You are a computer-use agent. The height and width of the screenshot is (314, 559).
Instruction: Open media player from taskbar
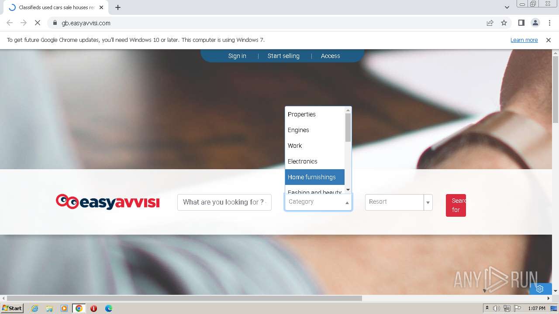coord(64,308)
